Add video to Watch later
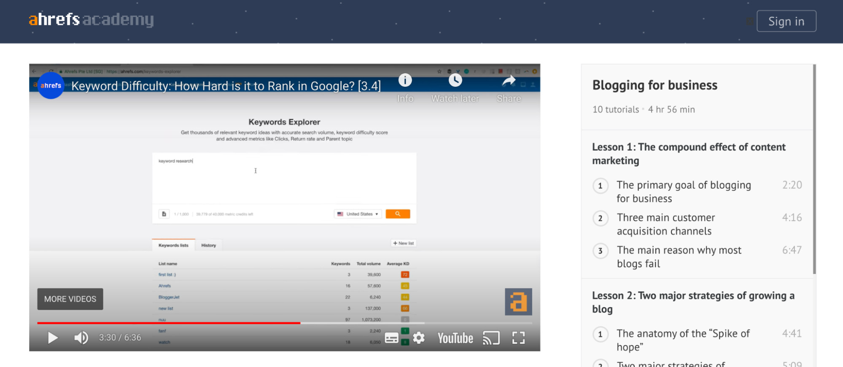Viewport: 843px width, 367px height. click(455, 80)
